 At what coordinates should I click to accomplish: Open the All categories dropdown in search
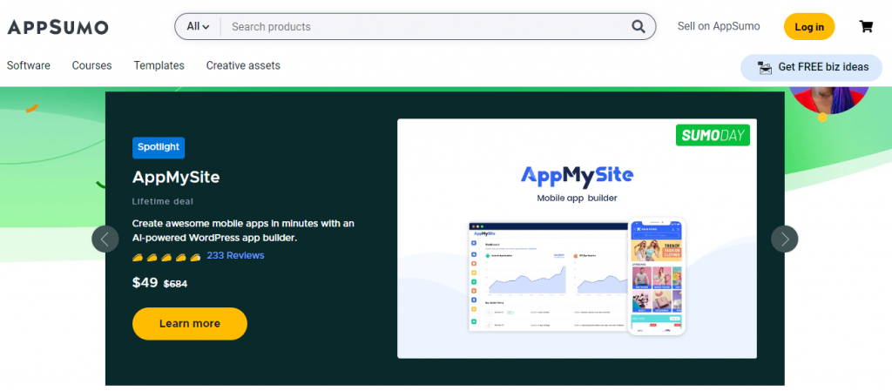pos(198,27)
